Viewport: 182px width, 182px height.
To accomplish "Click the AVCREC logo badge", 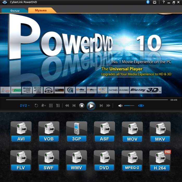I will click(x=124, y=90).
